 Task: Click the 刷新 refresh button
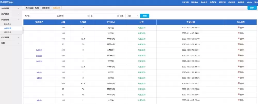coord(252,8)
